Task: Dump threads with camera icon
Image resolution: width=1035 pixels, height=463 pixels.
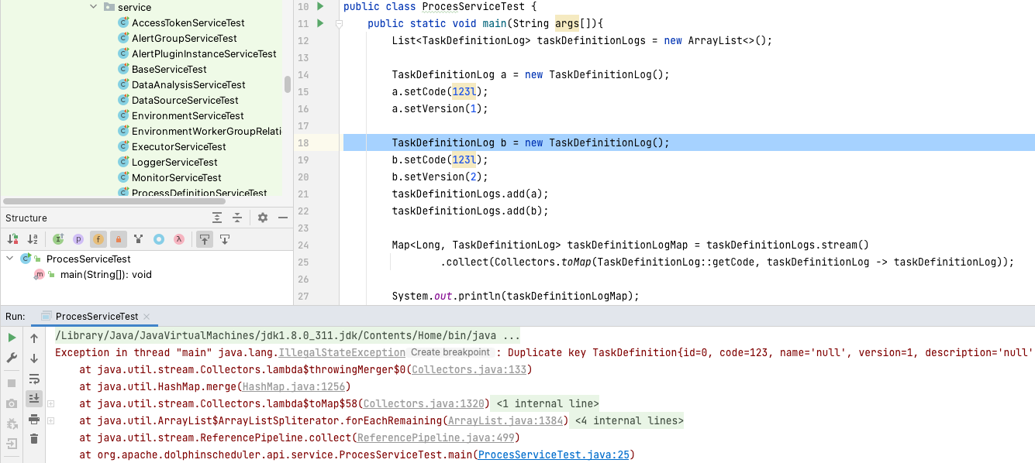Action: (x=12, y=403)
